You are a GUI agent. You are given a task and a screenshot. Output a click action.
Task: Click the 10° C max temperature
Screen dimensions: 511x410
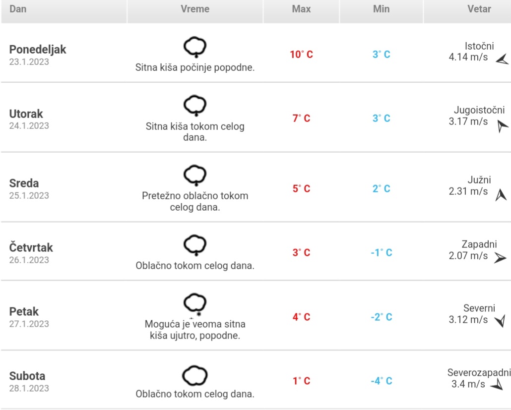coord(301,55)
